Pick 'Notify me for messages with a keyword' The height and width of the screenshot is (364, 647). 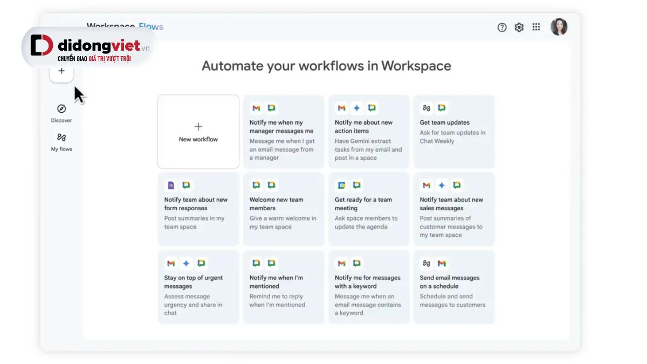click(x=368, y=287)
